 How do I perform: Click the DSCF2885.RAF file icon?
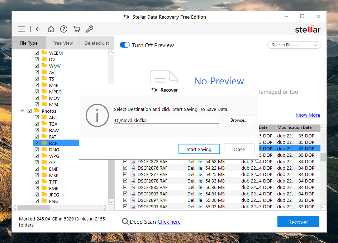[x=133, y=187]
